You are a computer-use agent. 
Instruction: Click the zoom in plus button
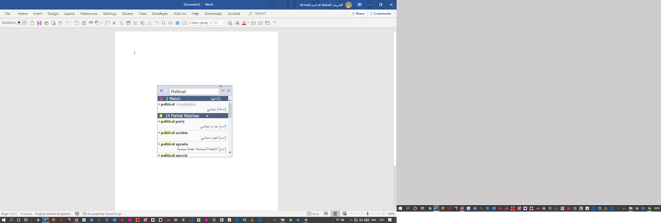coord(384,214)
